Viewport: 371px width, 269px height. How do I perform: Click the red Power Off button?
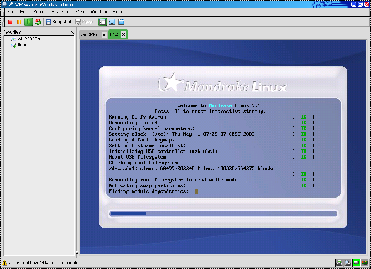click(10, 22)
